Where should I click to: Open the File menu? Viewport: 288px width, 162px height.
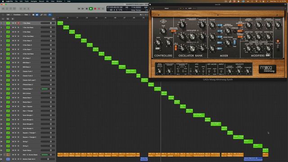pyautogui.click(x=16, y=1)
